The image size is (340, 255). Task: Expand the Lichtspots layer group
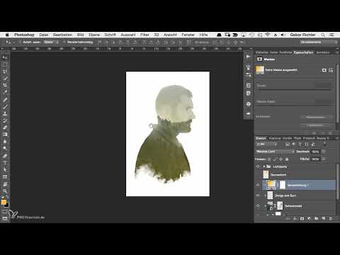[264, 166]
